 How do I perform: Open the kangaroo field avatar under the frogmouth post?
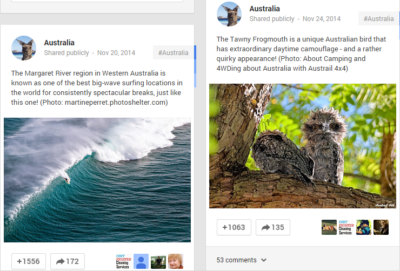click(329, 227)
